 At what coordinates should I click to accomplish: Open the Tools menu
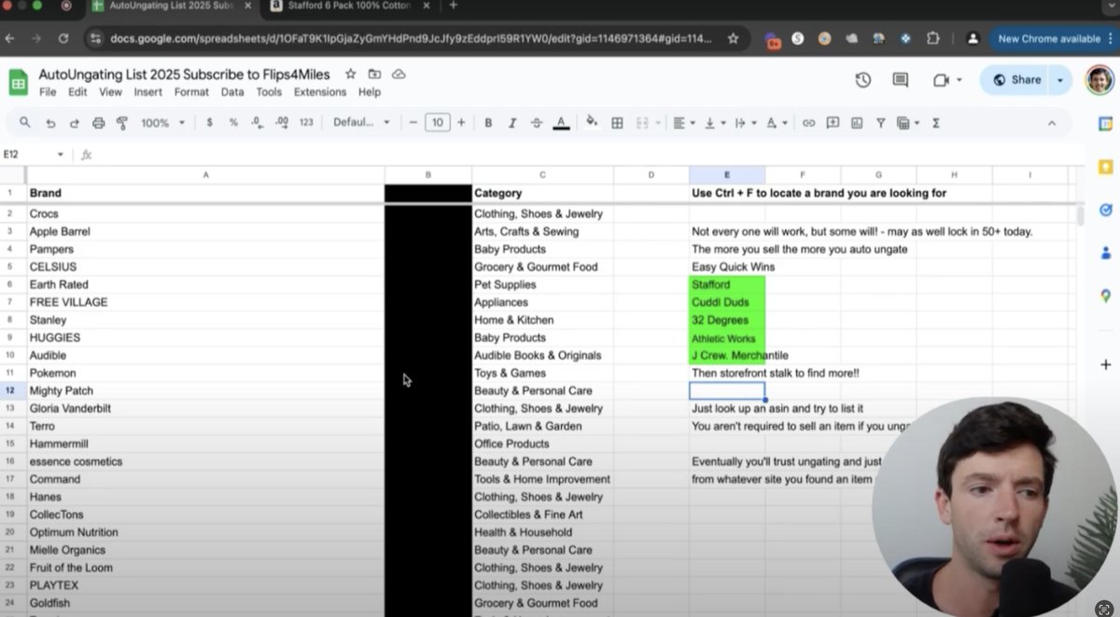tap(269, 92)
